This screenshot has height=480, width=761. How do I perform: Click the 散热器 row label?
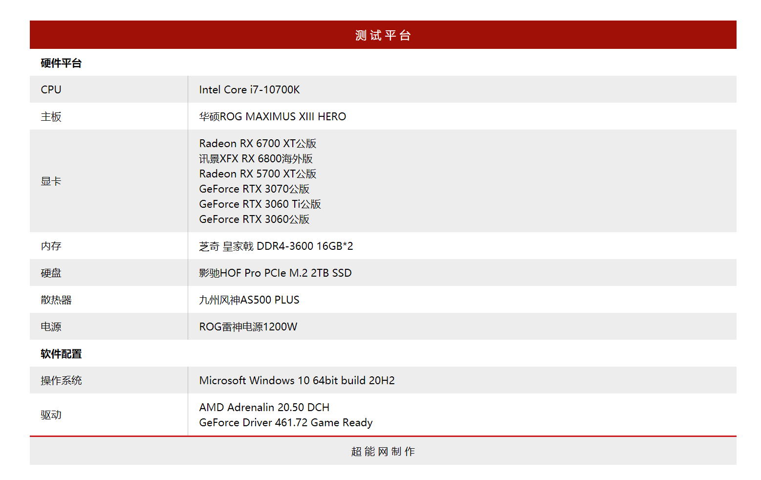coord(56,300)
